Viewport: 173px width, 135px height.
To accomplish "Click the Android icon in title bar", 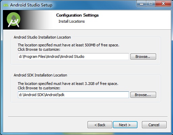I will [x=6, y=5].
